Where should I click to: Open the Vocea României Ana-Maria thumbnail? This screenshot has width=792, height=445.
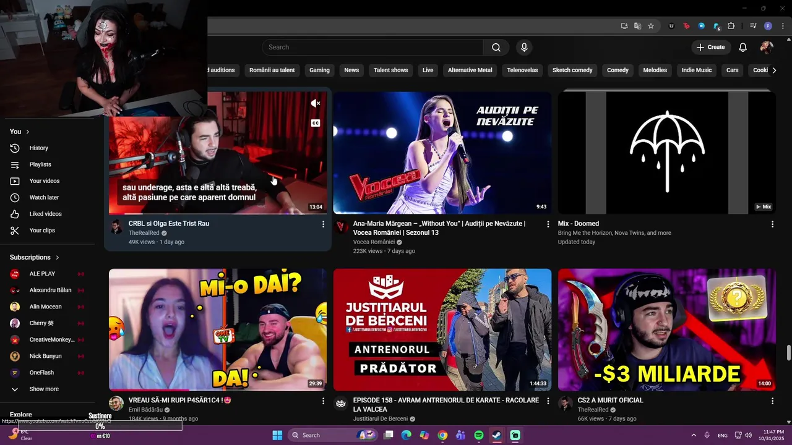[442, 153]
